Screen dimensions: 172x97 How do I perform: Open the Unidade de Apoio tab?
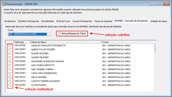(x=159, y=21)
